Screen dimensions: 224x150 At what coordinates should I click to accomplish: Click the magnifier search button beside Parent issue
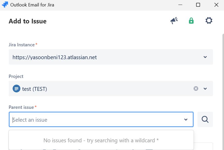pos(205,119)
